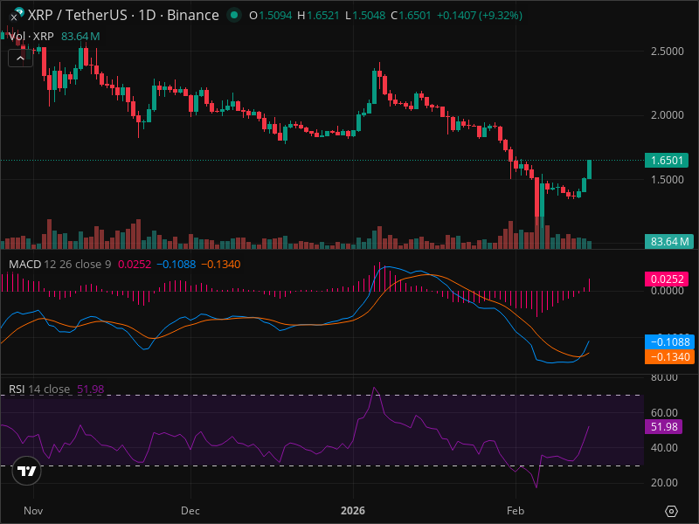The width and height of the screenshot is (699, 524).
Task: Click the 2026 label on time axis
Action: click(353, 511)
